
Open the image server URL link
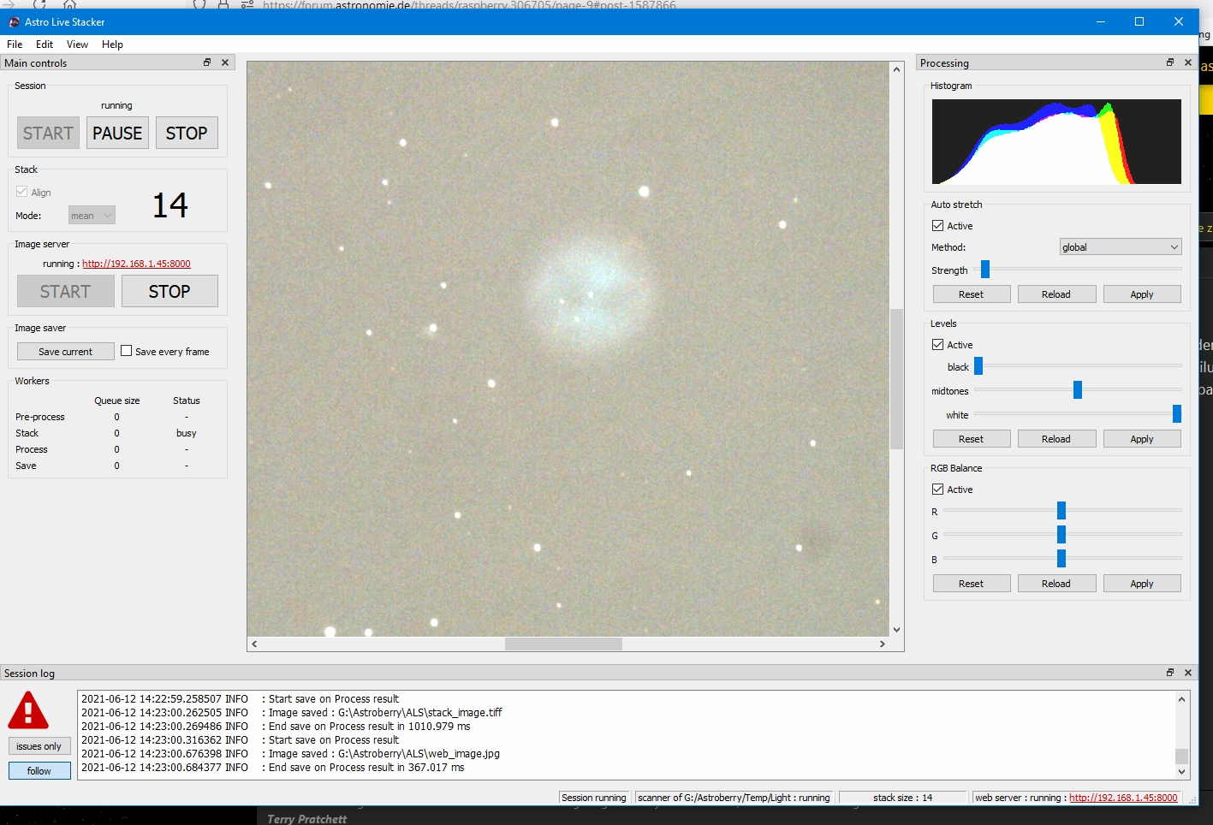[x=136, y=264]
